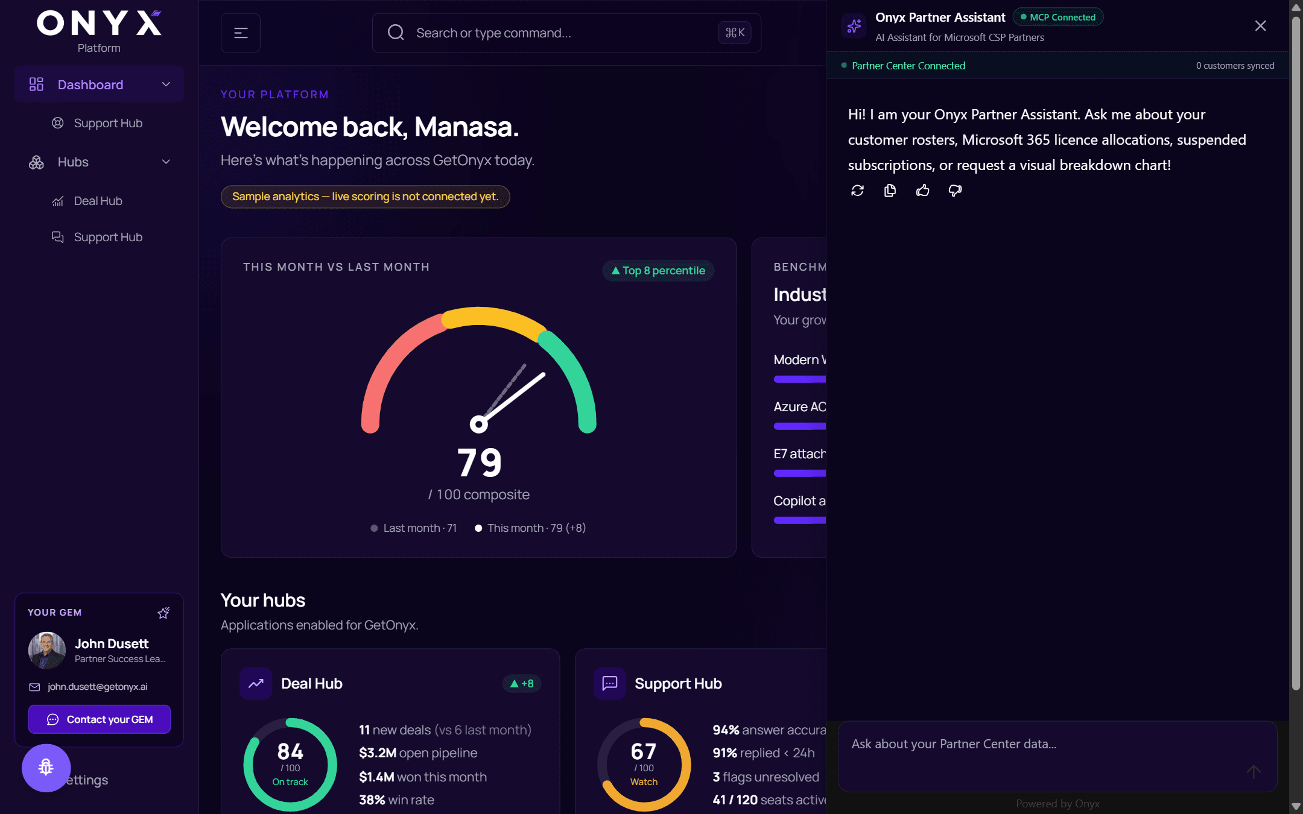Click the Modern benchmark progress bar
This screenshot has width=1303, height=814.
800,379
